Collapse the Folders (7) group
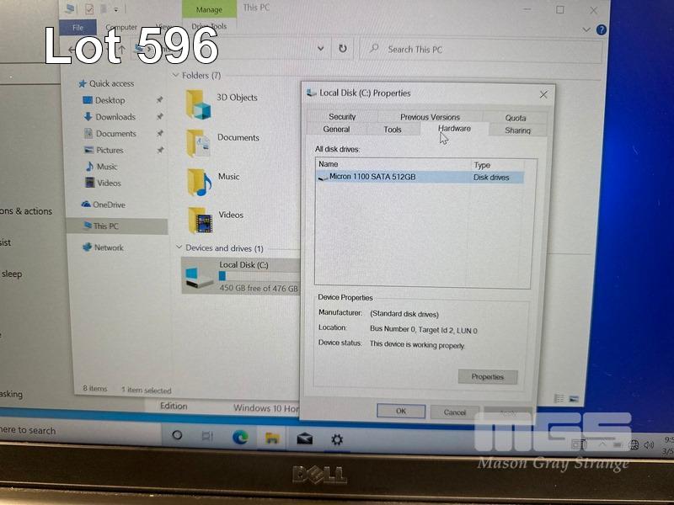 pyautogui.click(x=177, y=76)
